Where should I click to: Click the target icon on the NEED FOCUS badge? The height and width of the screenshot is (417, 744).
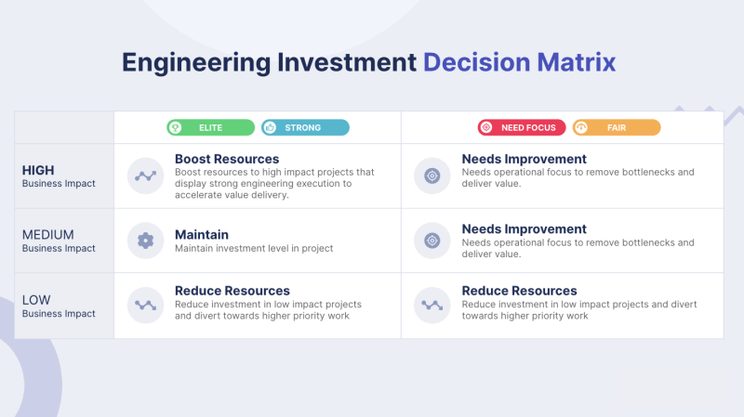(486, 127)
